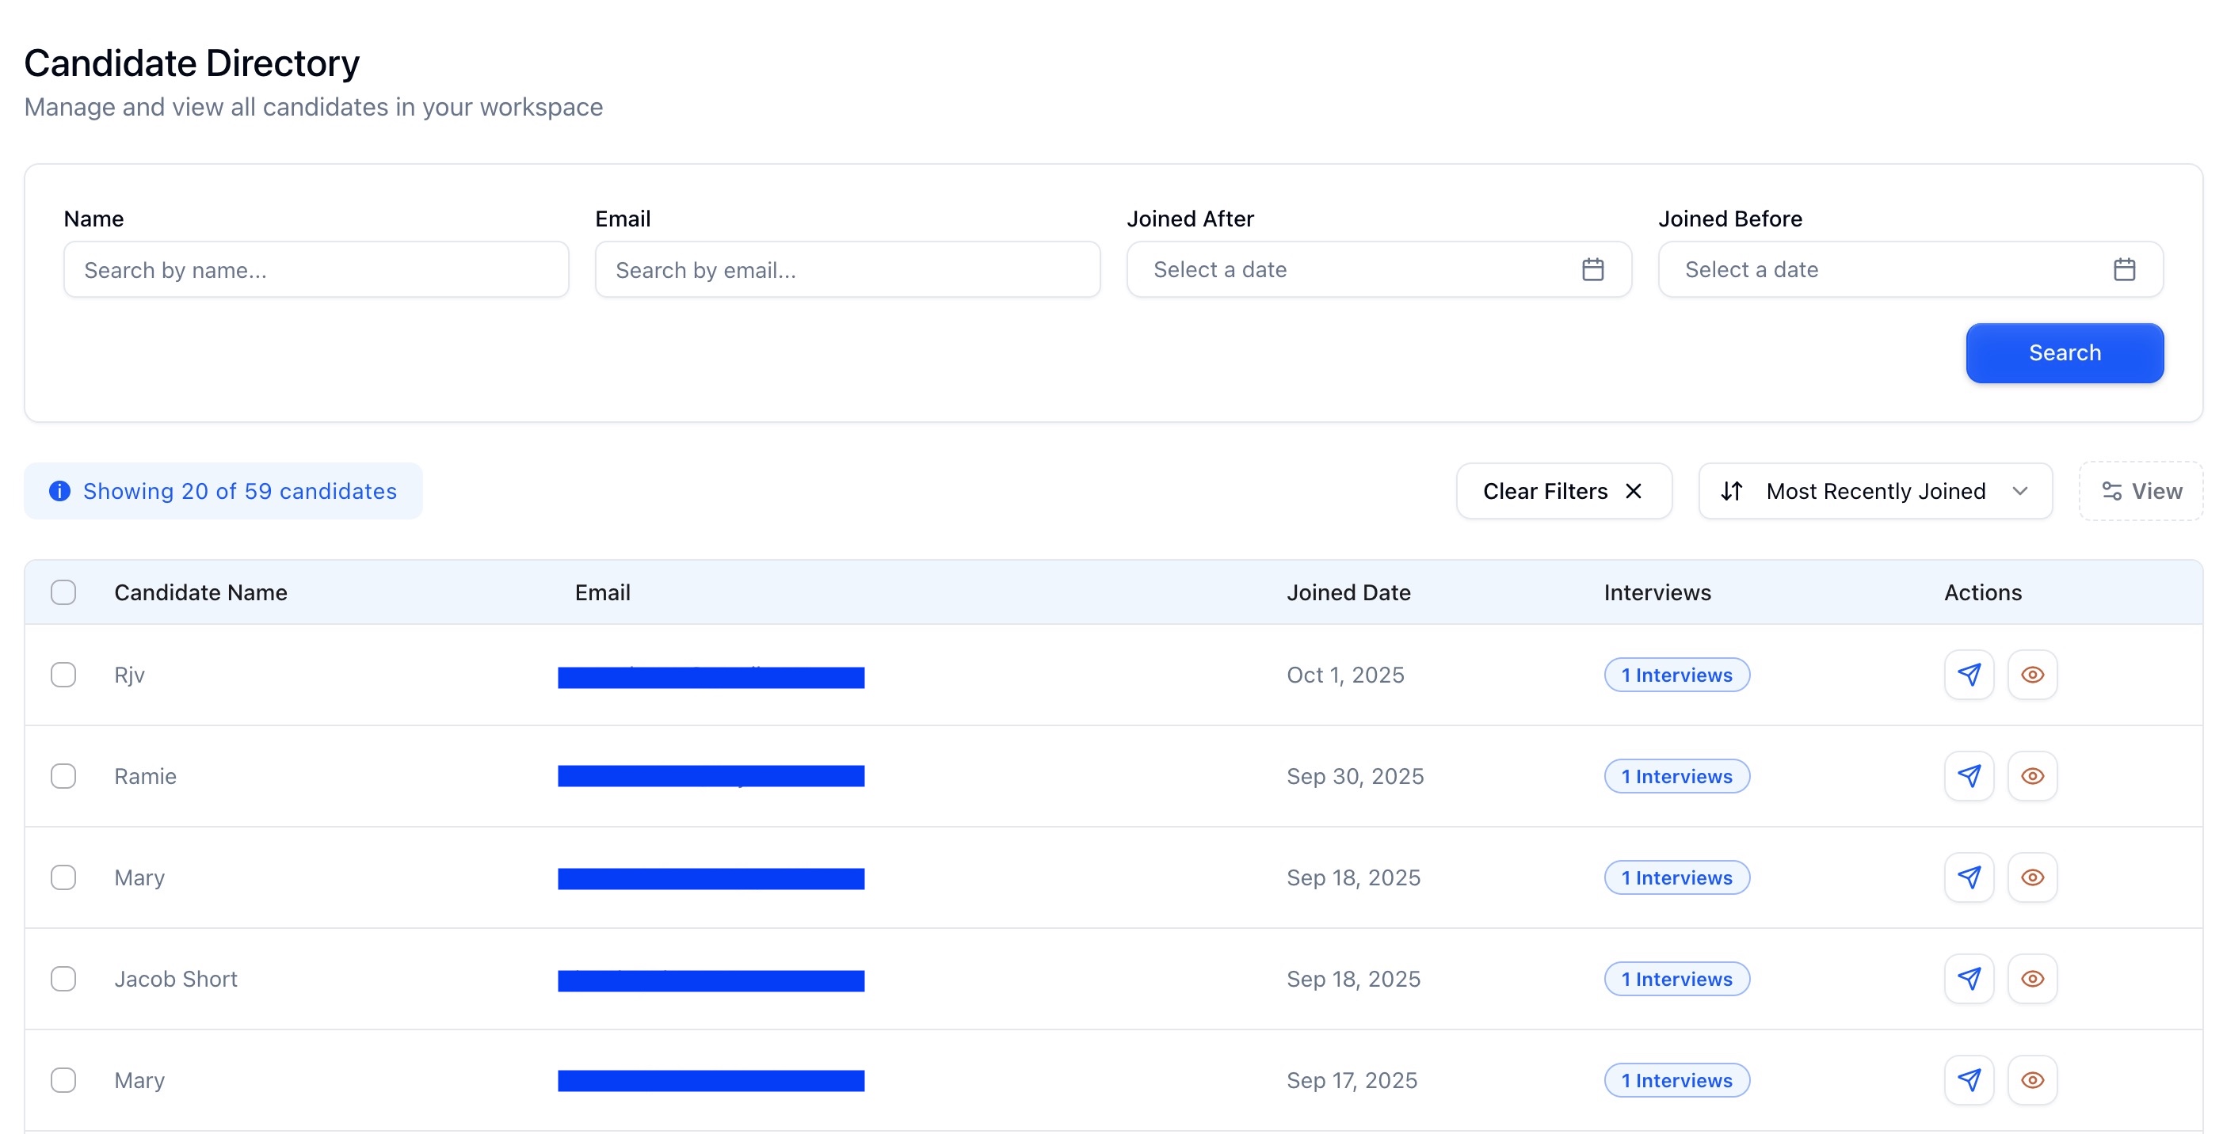Click the sort arrows icon
The image size is (2223, 1134).
[x=1731, y=491]
